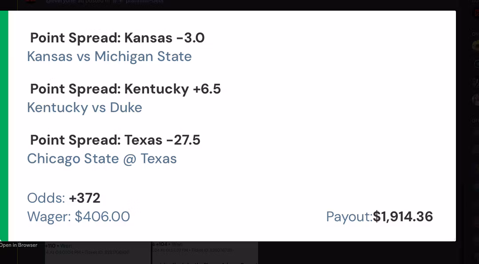Click the $1,914.36 payout amount

pyautogui.click(x=403, y=217)
